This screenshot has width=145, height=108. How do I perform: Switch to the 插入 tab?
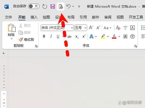pos(34,17)
